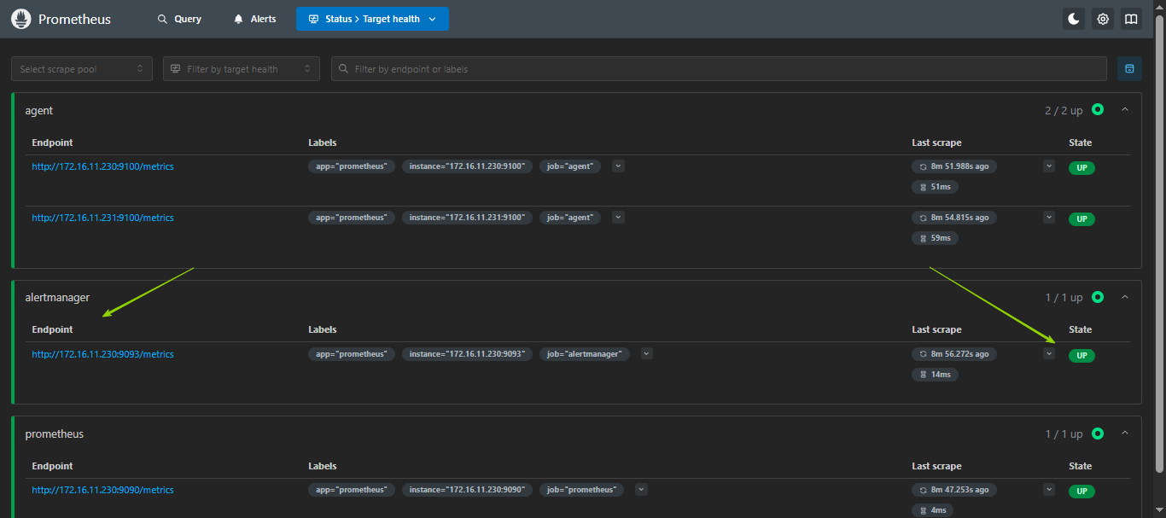Viewport: 1166px width, 518px height.
Task: Click instance="172.16.11.230:9093" label chip
Action: [x=467, y=353]
